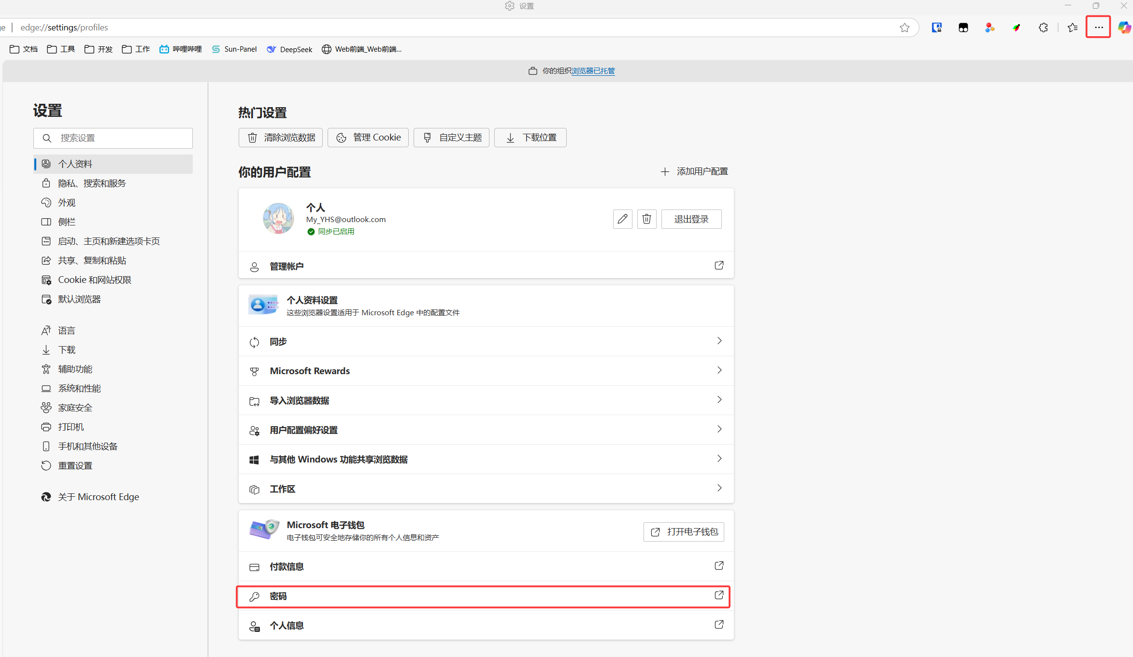Screen dimensions: 1133x657
Task: Go to 关于 Microsoft Edge section
Action: click(99, 497)
